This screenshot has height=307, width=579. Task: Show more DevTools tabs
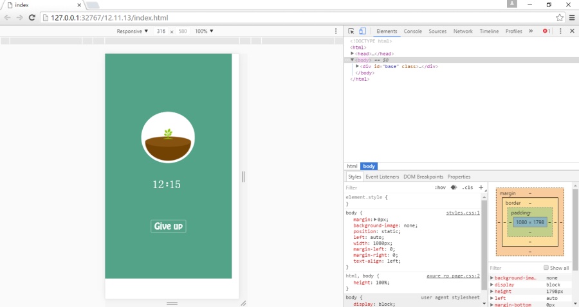(x=531, y=31)
